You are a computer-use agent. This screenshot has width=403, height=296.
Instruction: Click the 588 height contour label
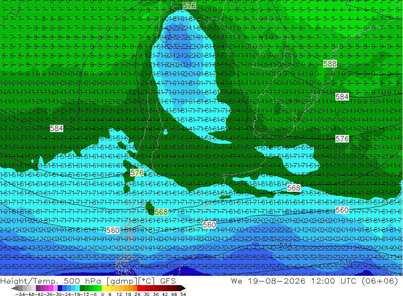point(330,64)
